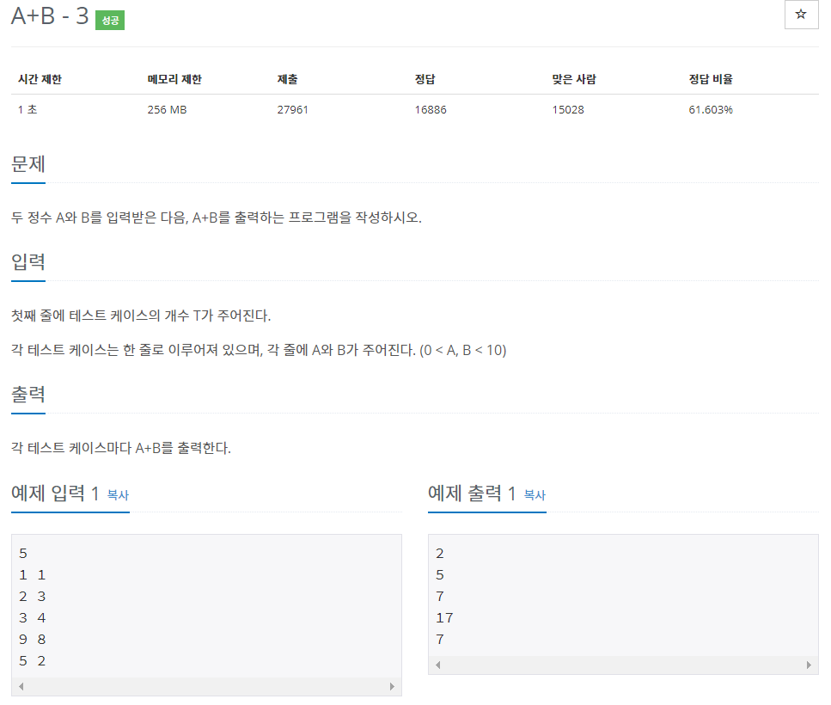
Task: Click the '9 8' line in example input
Action: pos(33,640)
